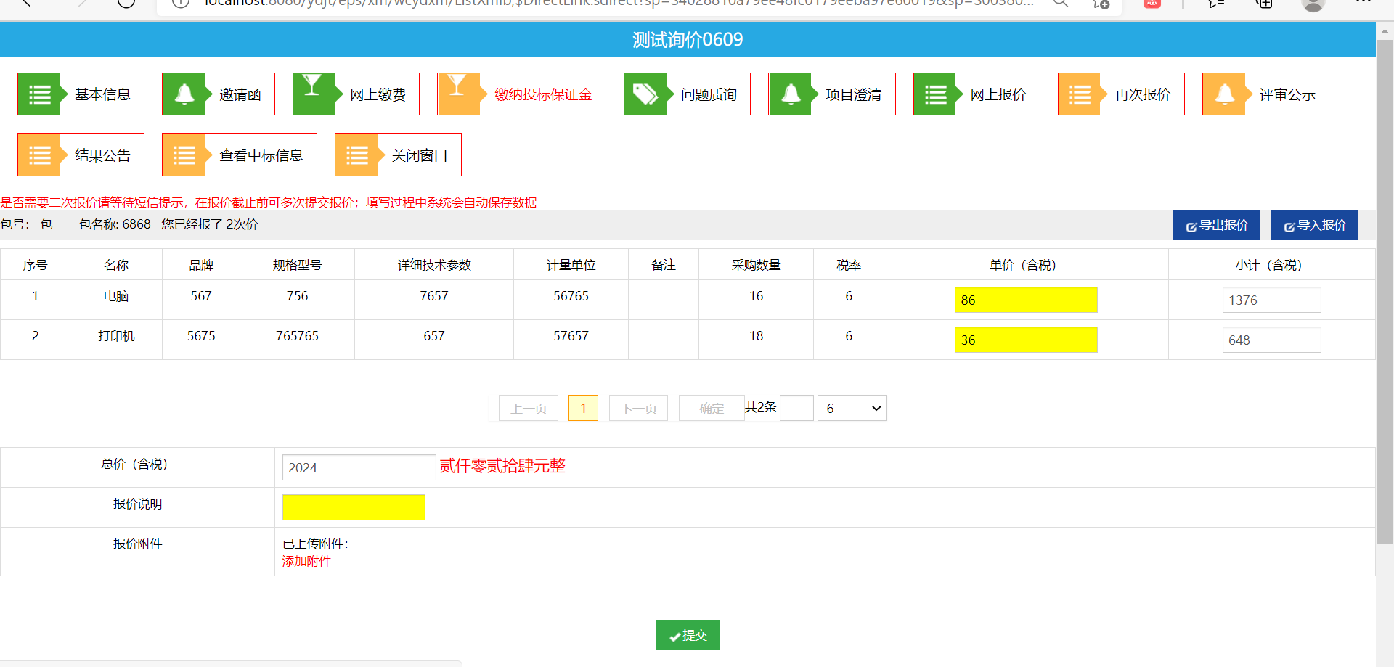
Task: Open the 网上报价 tab
Action: [x=997, y=94]
